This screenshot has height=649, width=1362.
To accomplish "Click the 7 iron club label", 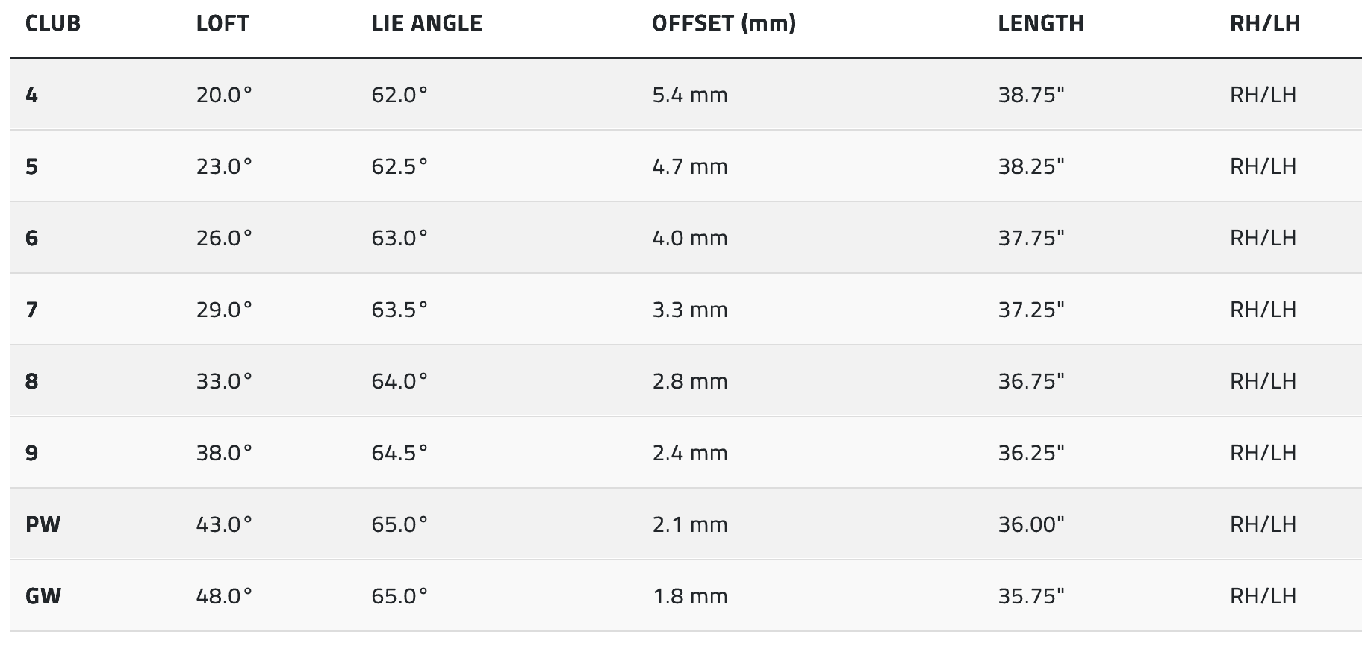I will pyautogui.click(x=32, y=310).
